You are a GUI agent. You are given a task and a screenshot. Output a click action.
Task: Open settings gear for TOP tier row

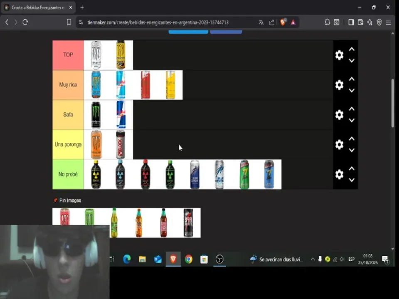339,55
